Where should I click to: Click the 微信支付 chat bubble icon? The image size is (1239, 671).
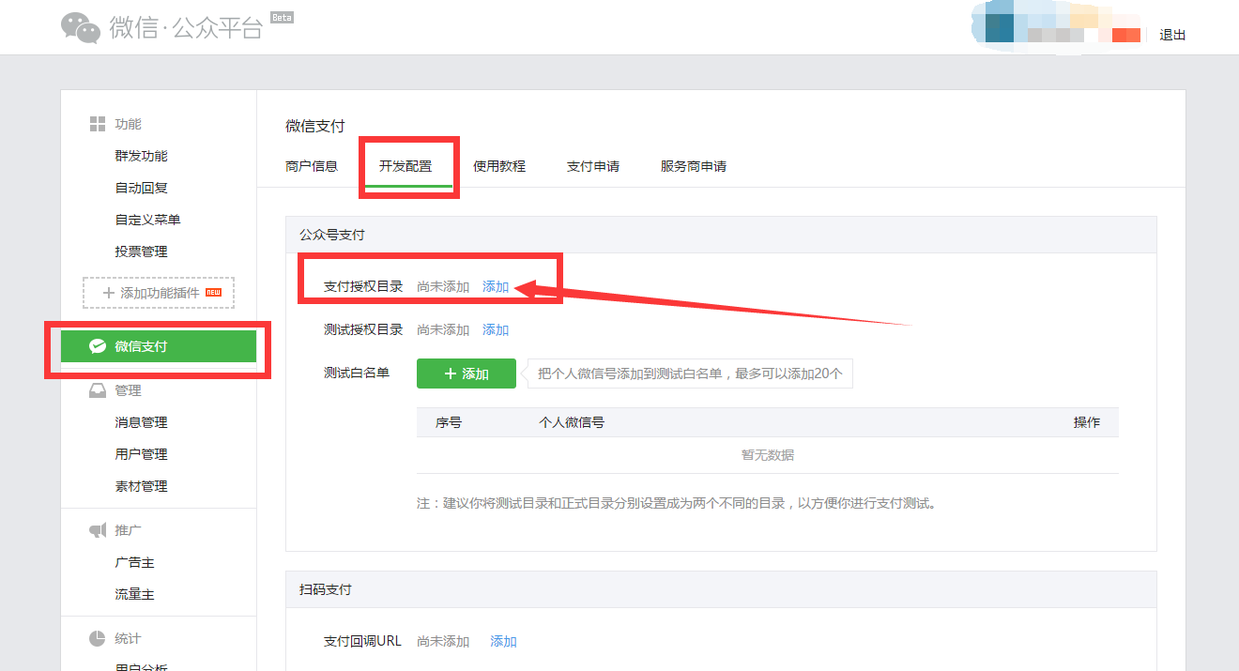[97, 346]
